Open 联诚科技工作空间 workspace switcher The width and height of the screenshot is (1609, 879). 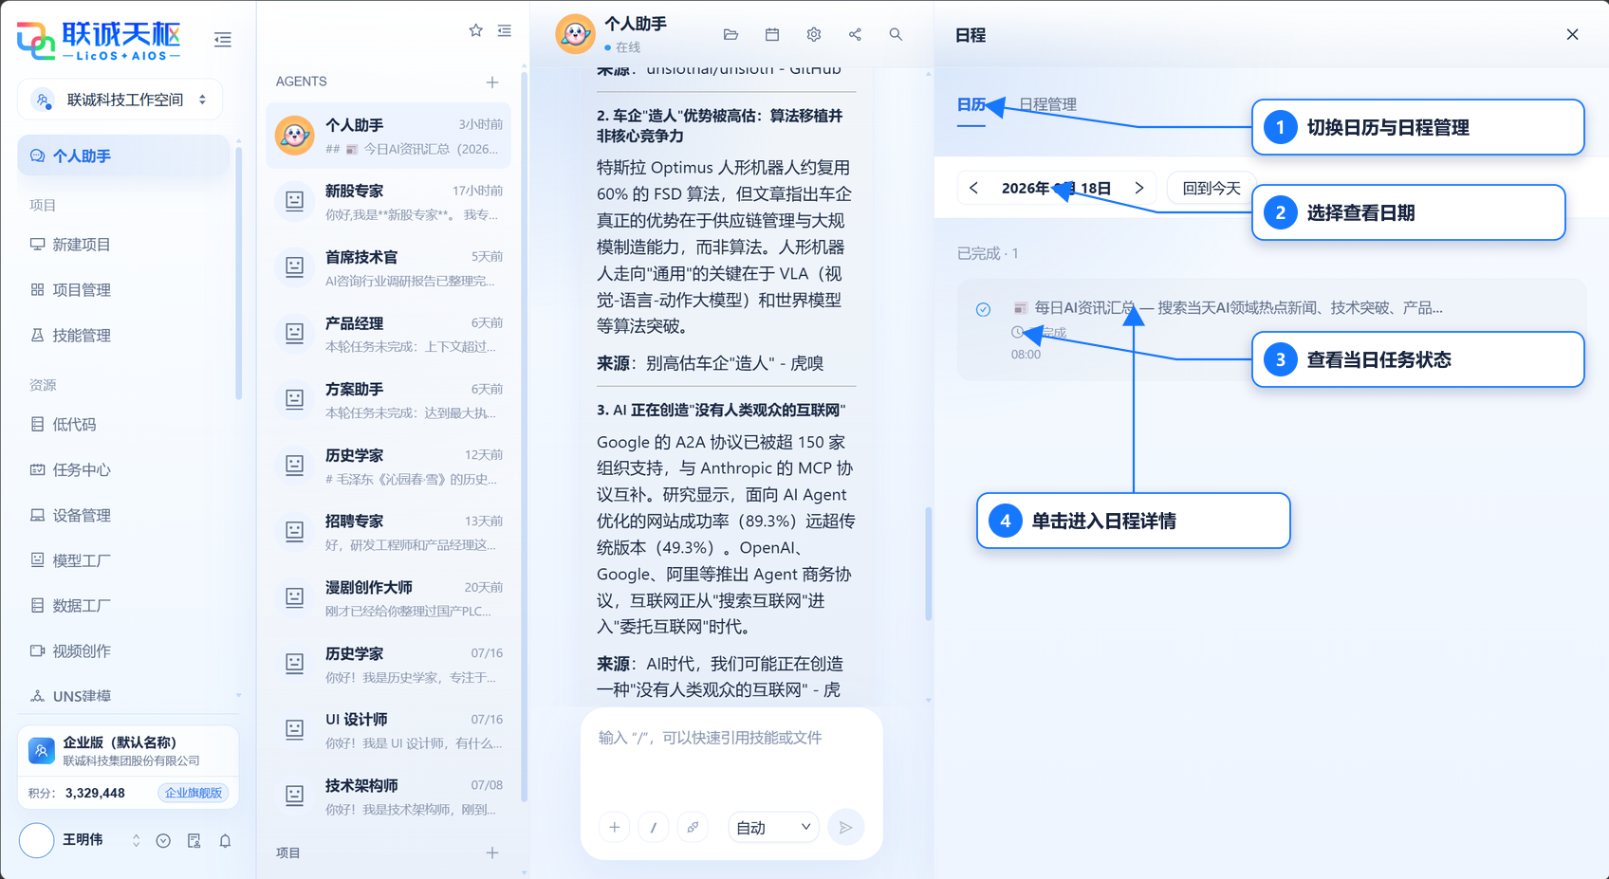(120, 100)
